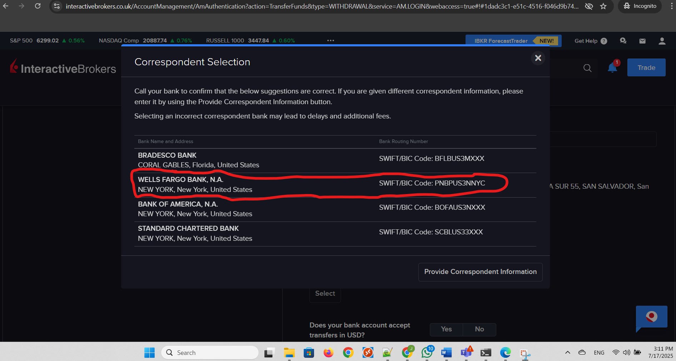Viewport: 676px width, 361px height.
Task: Open the IBKR ForecastTrader banner
Action: point(513,41)
